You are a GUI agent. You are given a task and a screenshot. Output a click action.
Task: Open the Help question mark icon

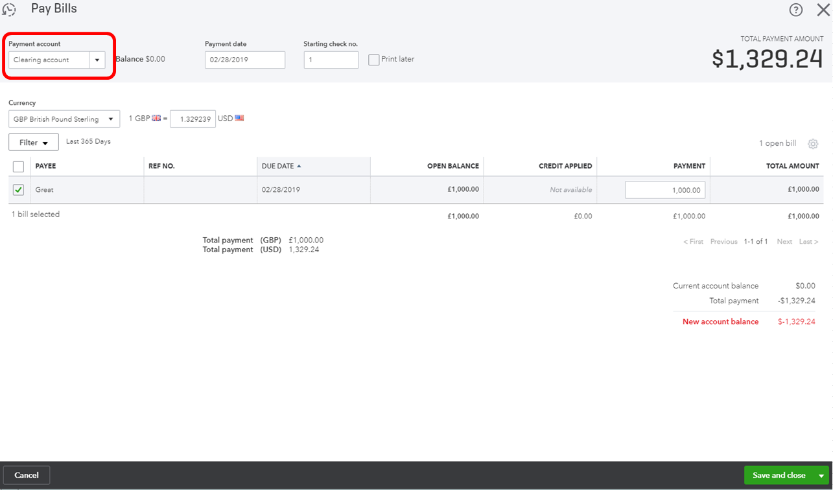(796, 10)
